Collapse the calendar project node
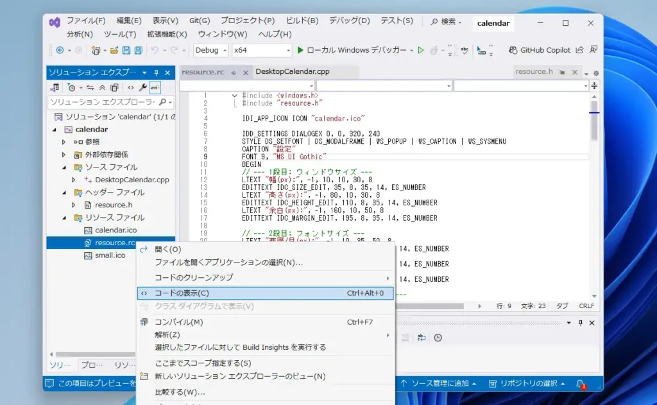The width and height of the screenshot is (657, 405). pos(55,130)
